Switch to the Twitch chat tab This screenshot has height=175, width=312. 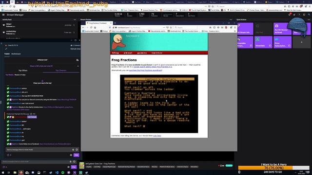pos(7,54)
